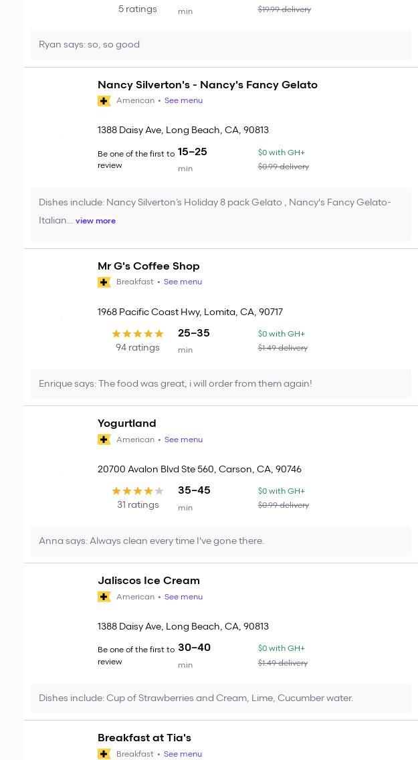Open the Mr G's Coffee Shop listing

pyautogui.click(x=148, y=266)
